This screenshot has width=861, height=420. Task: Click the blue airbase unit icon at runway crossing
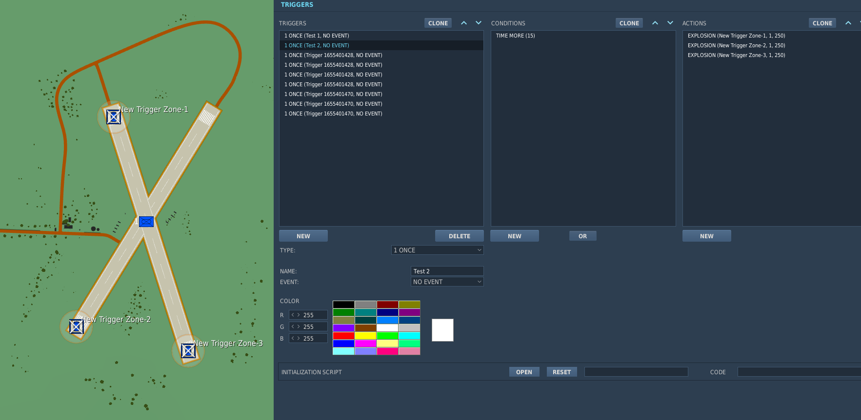pos(146,222)
